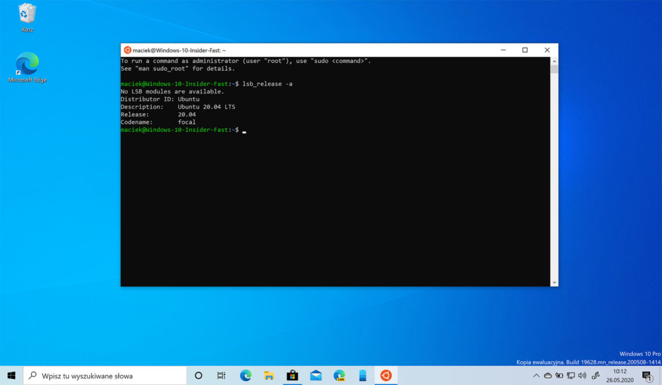Open the Mail app on taskbar

coord(316,375)
